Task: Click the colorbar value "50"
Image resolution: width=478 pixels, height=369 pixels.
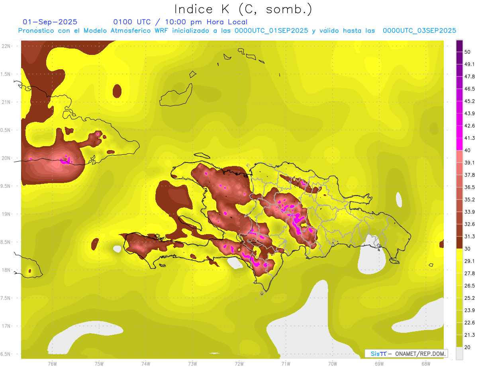Action: tap(468, 52)
